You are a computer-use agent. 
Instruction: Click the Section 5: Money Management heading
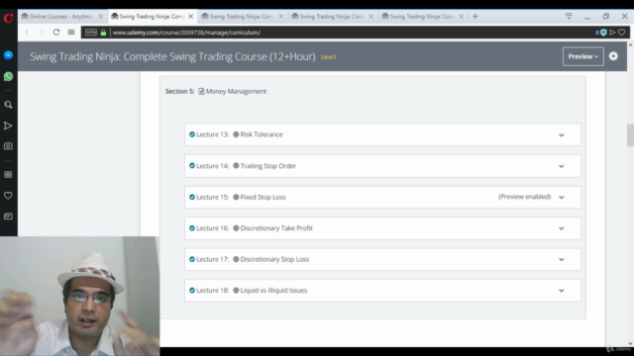tap(216, 91)
